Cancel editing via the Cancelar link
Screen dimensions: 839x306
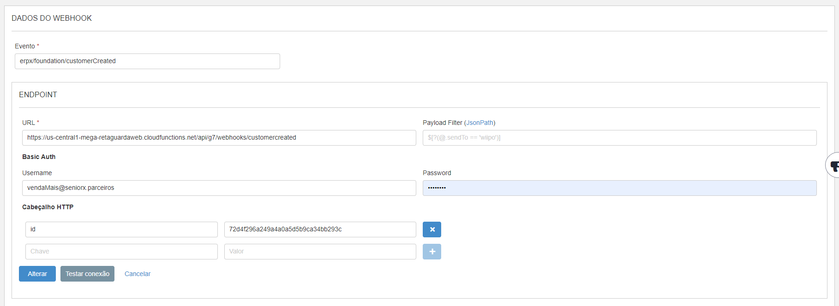[x=138, y=274]
